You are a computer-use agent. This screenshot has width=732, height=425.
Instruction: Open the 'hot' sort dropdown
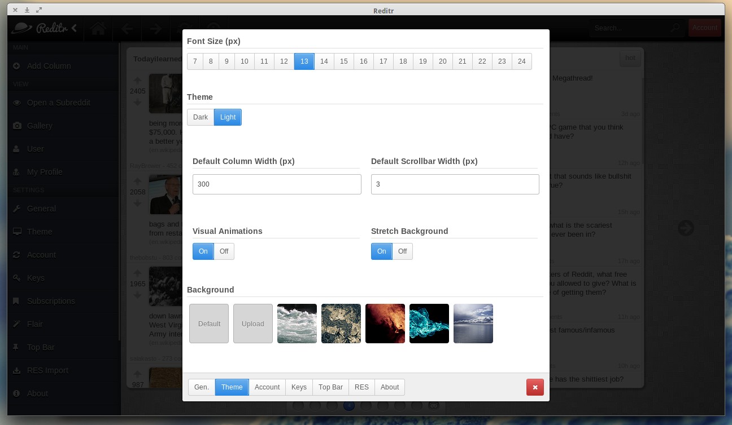[630, 58]
